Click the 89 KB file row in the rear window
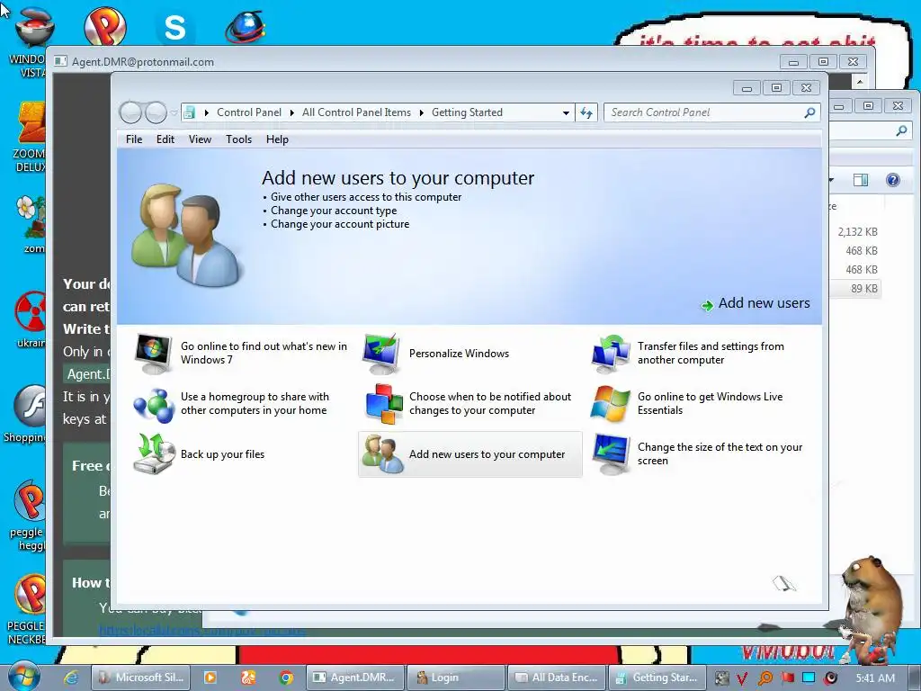 coord(854,289)
